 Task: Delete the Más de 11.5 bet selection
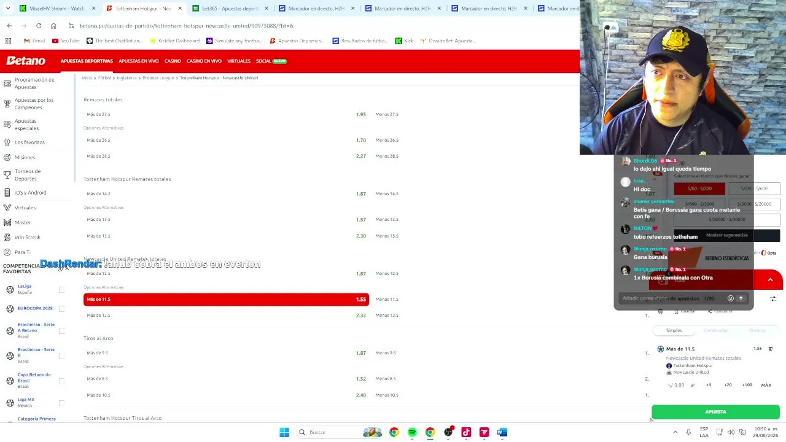tap(771, 349)
